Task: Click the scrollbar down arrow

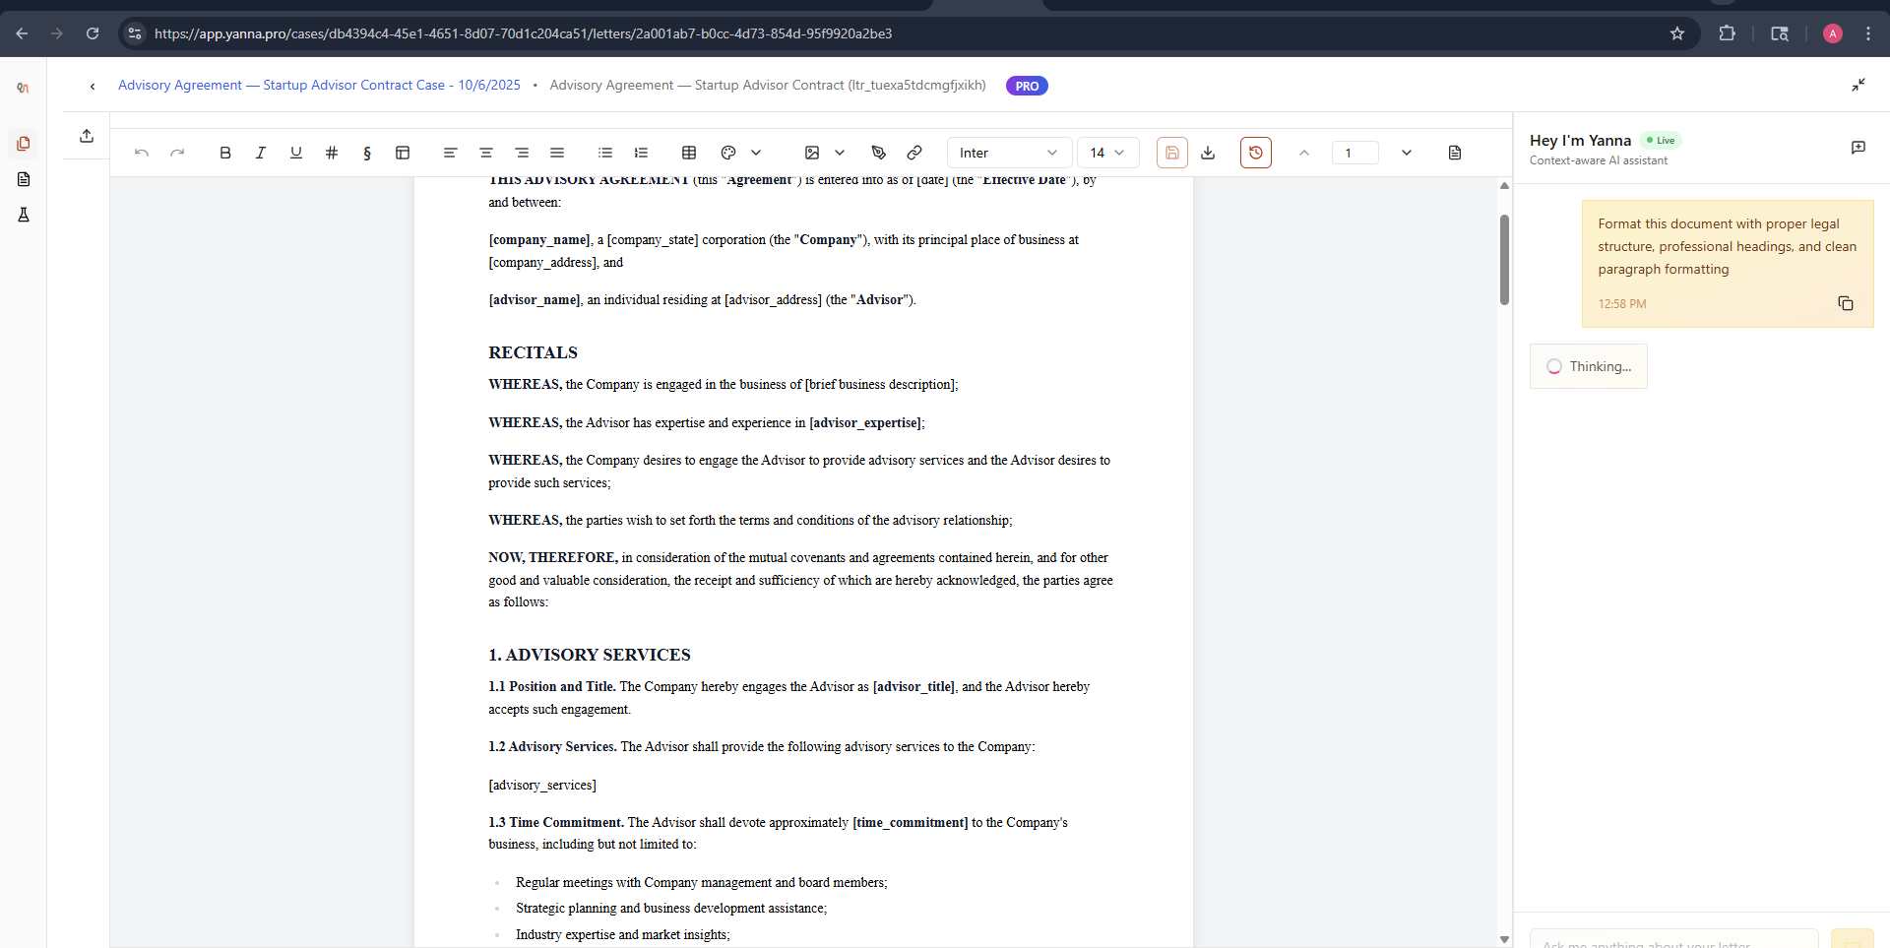Action: point(1504,939)
